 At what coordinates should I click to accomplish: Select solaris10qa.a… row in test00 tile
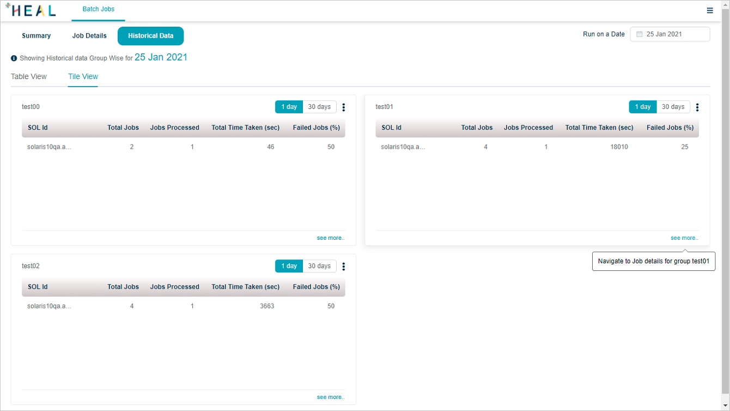(184, 147)
